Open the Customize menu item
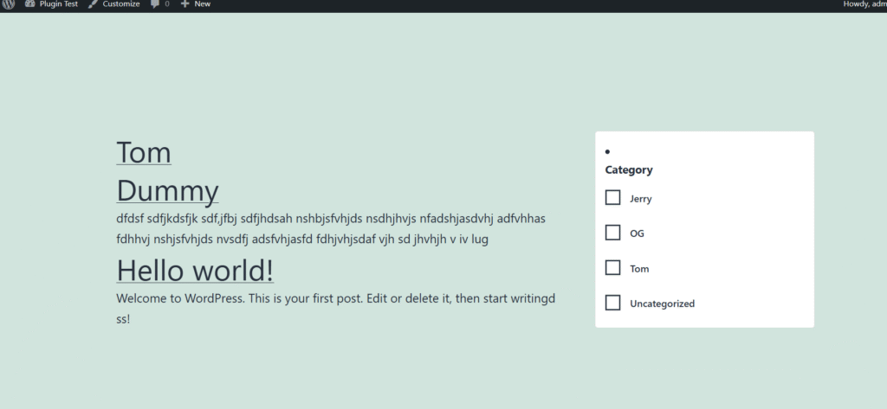Screen dimensions: 887x409 click(113, 4)
